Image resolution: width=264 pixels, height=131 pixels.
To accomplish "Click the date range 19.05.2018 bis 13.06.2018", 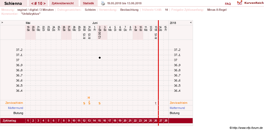I will point(124,3).
